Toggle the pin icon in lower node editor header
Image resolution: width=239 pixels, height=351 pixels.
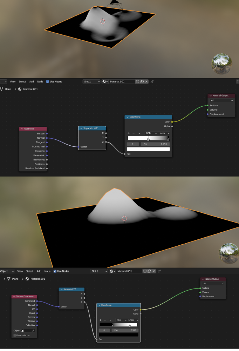coord(159,271)
